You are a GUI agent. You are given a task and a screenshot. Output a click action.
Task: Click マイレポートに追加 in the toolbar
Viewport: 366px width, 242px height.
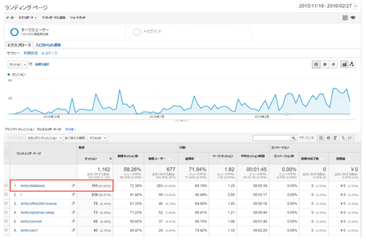pyautogui.click(x=53, y=17)
